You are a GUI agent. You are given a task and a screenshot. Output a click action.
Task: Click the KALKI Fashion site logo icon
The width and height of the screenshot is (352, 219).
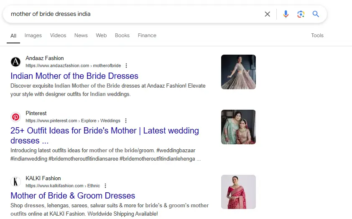click(15, 182)
